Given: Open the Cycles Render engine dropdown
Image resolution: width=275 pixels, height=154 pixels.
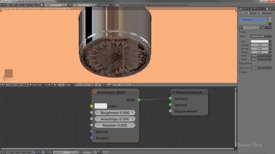Looking at the screenshot, I should click(x=106, y=5).
